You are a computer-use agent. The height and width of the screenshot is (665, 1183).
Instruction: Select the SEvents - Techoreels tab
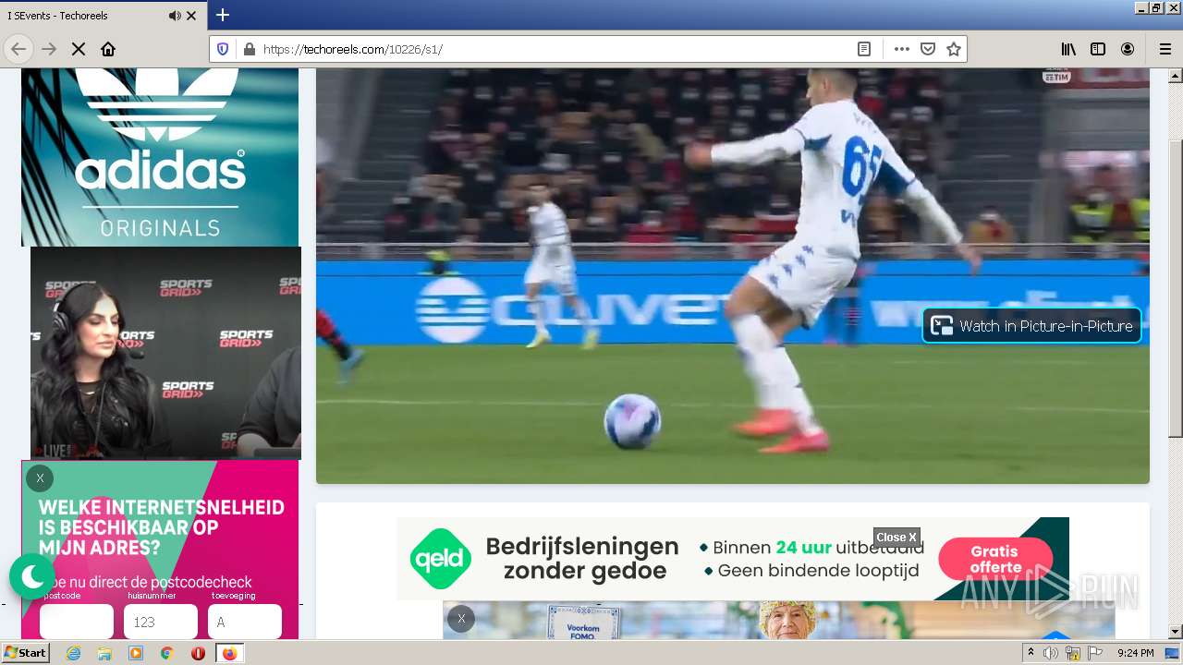pyautogui.click(x=104, y=16)
